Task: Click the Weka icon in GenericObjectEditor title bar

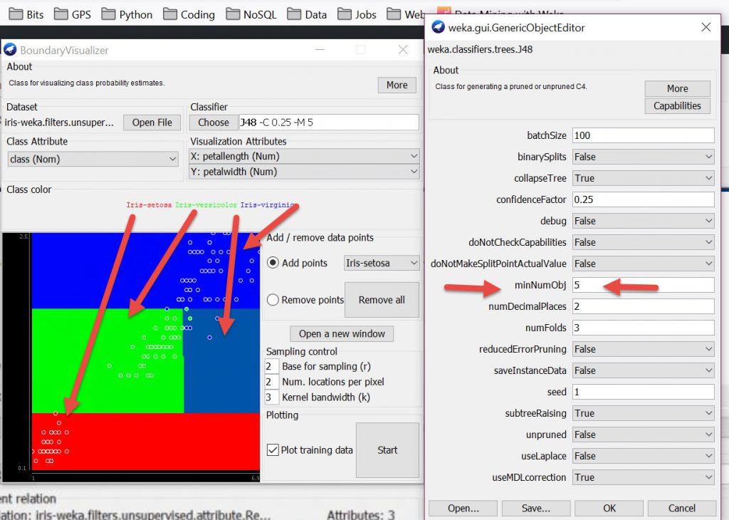Action: click(x=439, y=27)
